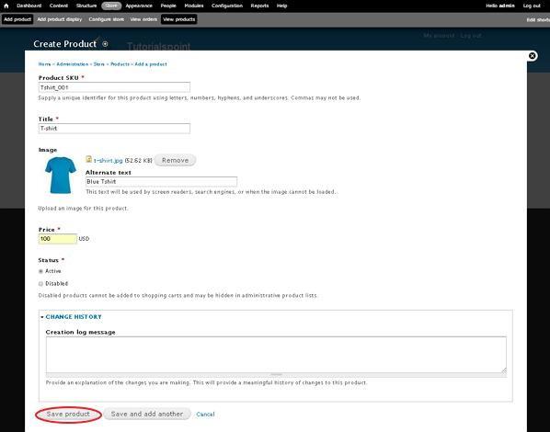
Task: Click the View products shortcut
Action: (x=179, y=19)
